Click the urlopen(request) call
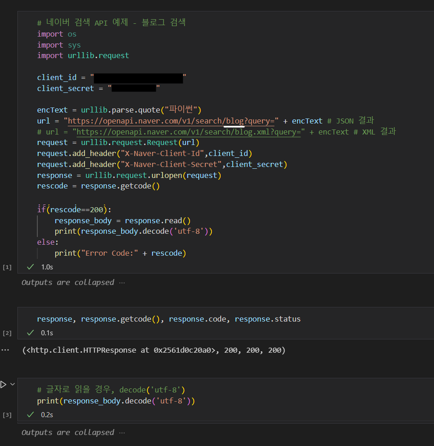The height and width of the screenshot is (446, 434). click(186, 176)
